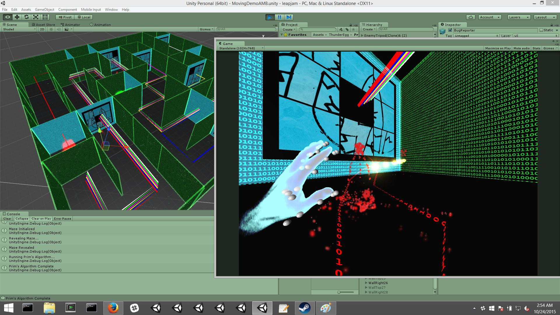This screenshot has width=560, height=315.
Task: Expand EnemyTripod(Clone)6 (2) in Hierarchy
Action: click(x=362, y=36)
